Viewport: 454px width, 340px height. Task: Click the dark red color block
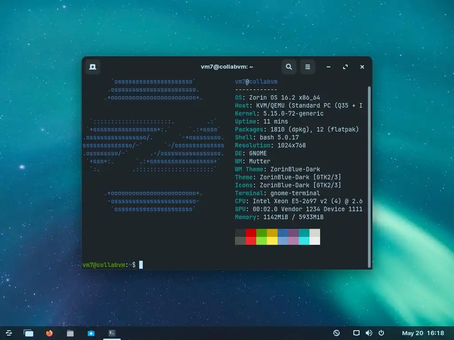click(251, 233)
